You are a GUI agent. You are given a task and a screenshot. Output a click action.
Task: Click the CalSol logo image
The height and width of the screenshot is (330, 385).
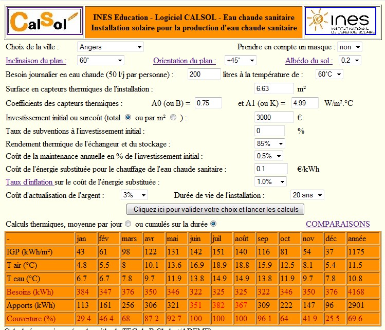tap(44, 21)
